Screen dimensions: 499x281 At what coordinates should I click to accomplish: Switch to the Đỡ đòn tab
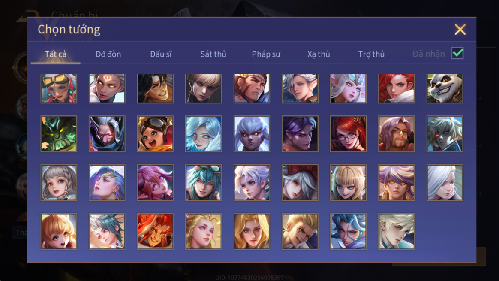tap(108, 54)
